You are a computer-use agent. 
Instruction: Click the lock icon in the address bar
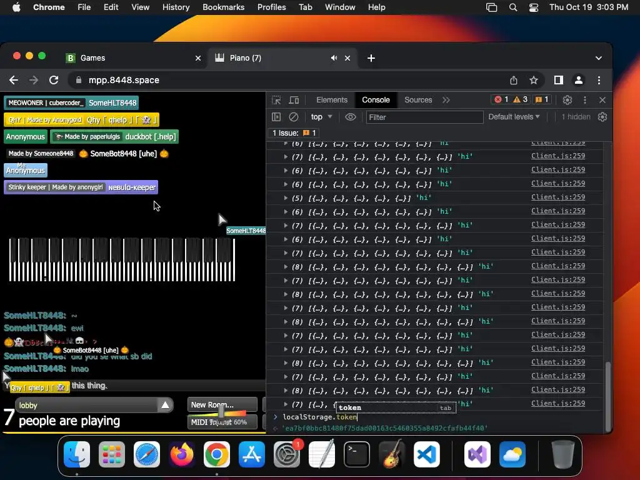coord(78,80)
